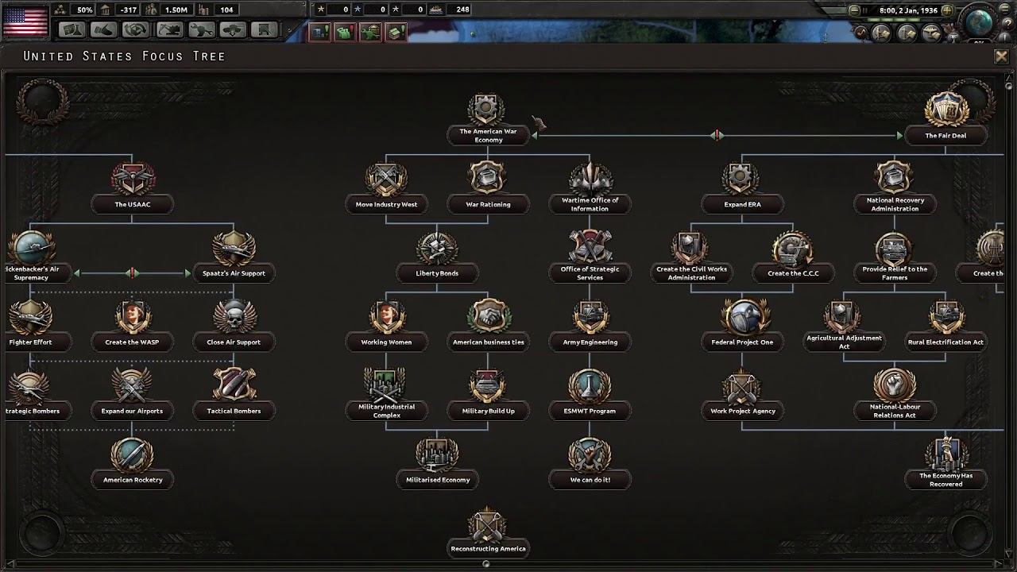Select American business ties focus
Viewport: 1017px width, 572px height.
coord(488,327)
